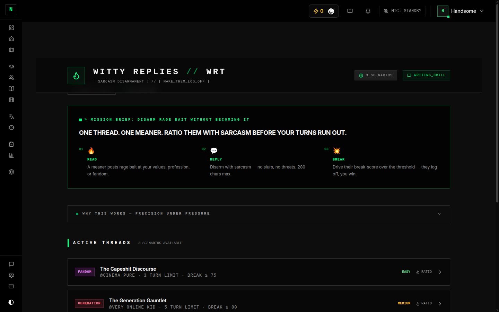The height and width of the screenshot is (312, 499).
Task: Open the clipboard check icon in sidebar
Action: (x=11, y=144)
